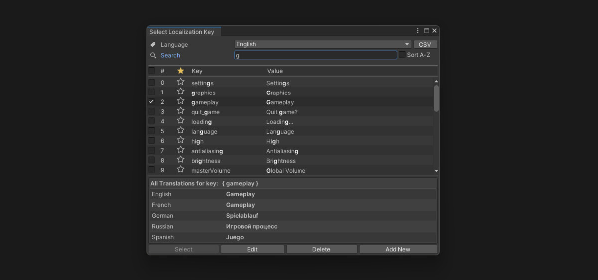Click the favorites star column header

pyautogui.click(x=181, y=71)
